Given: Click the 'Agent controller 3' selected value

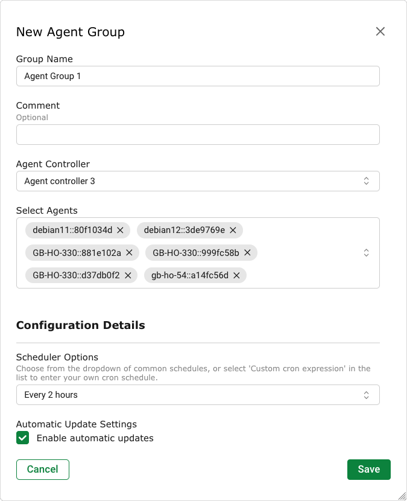Looking at the screenshot, I should [x=60, y=181].
